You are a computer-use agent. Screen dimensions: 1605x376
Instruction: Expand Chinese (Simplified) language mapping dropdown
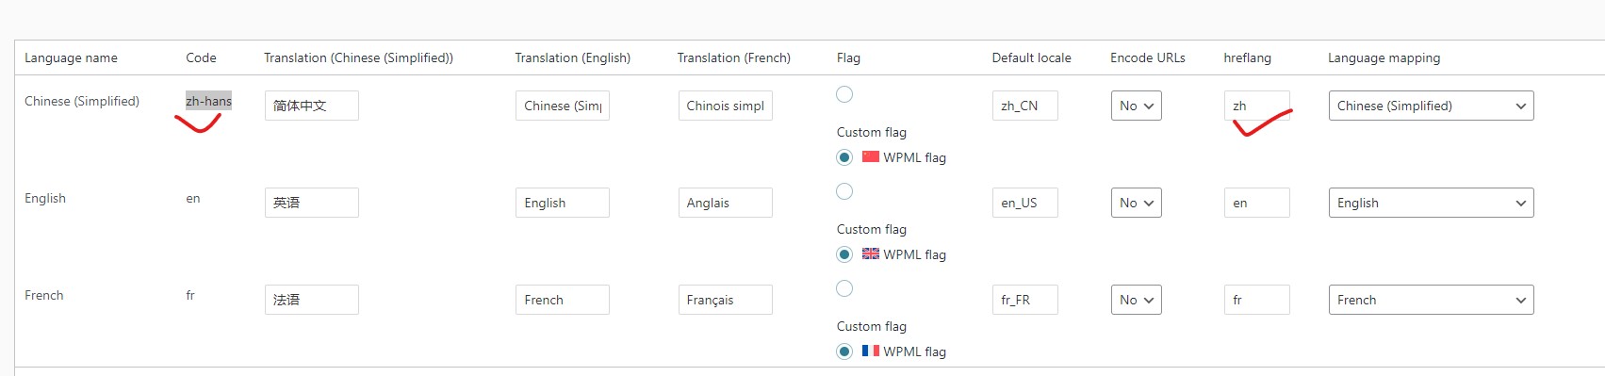pyautogui.click(x=1431, y=106)
